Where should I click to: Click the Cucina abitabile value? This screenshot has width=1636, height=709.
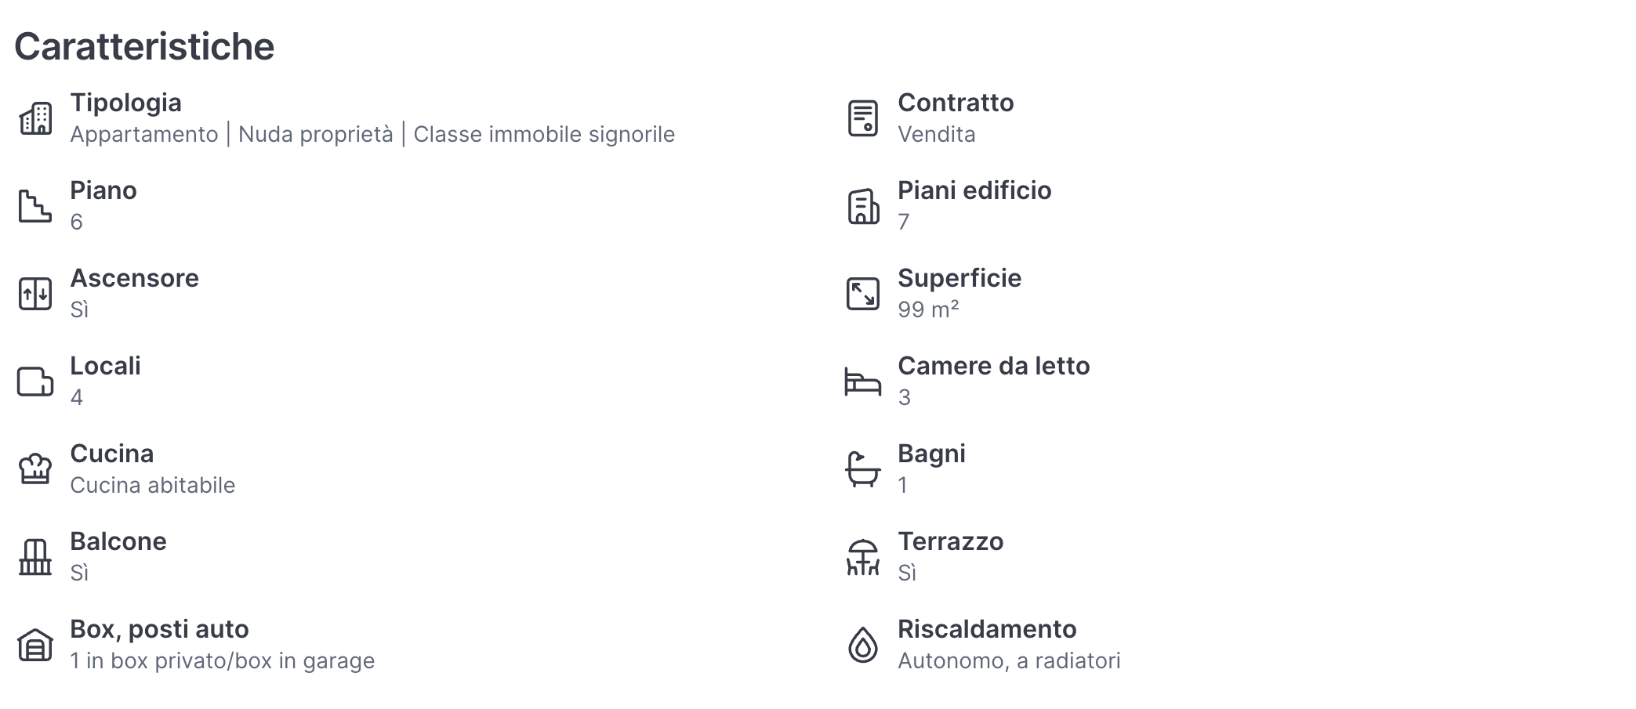(x=152, y=485)
